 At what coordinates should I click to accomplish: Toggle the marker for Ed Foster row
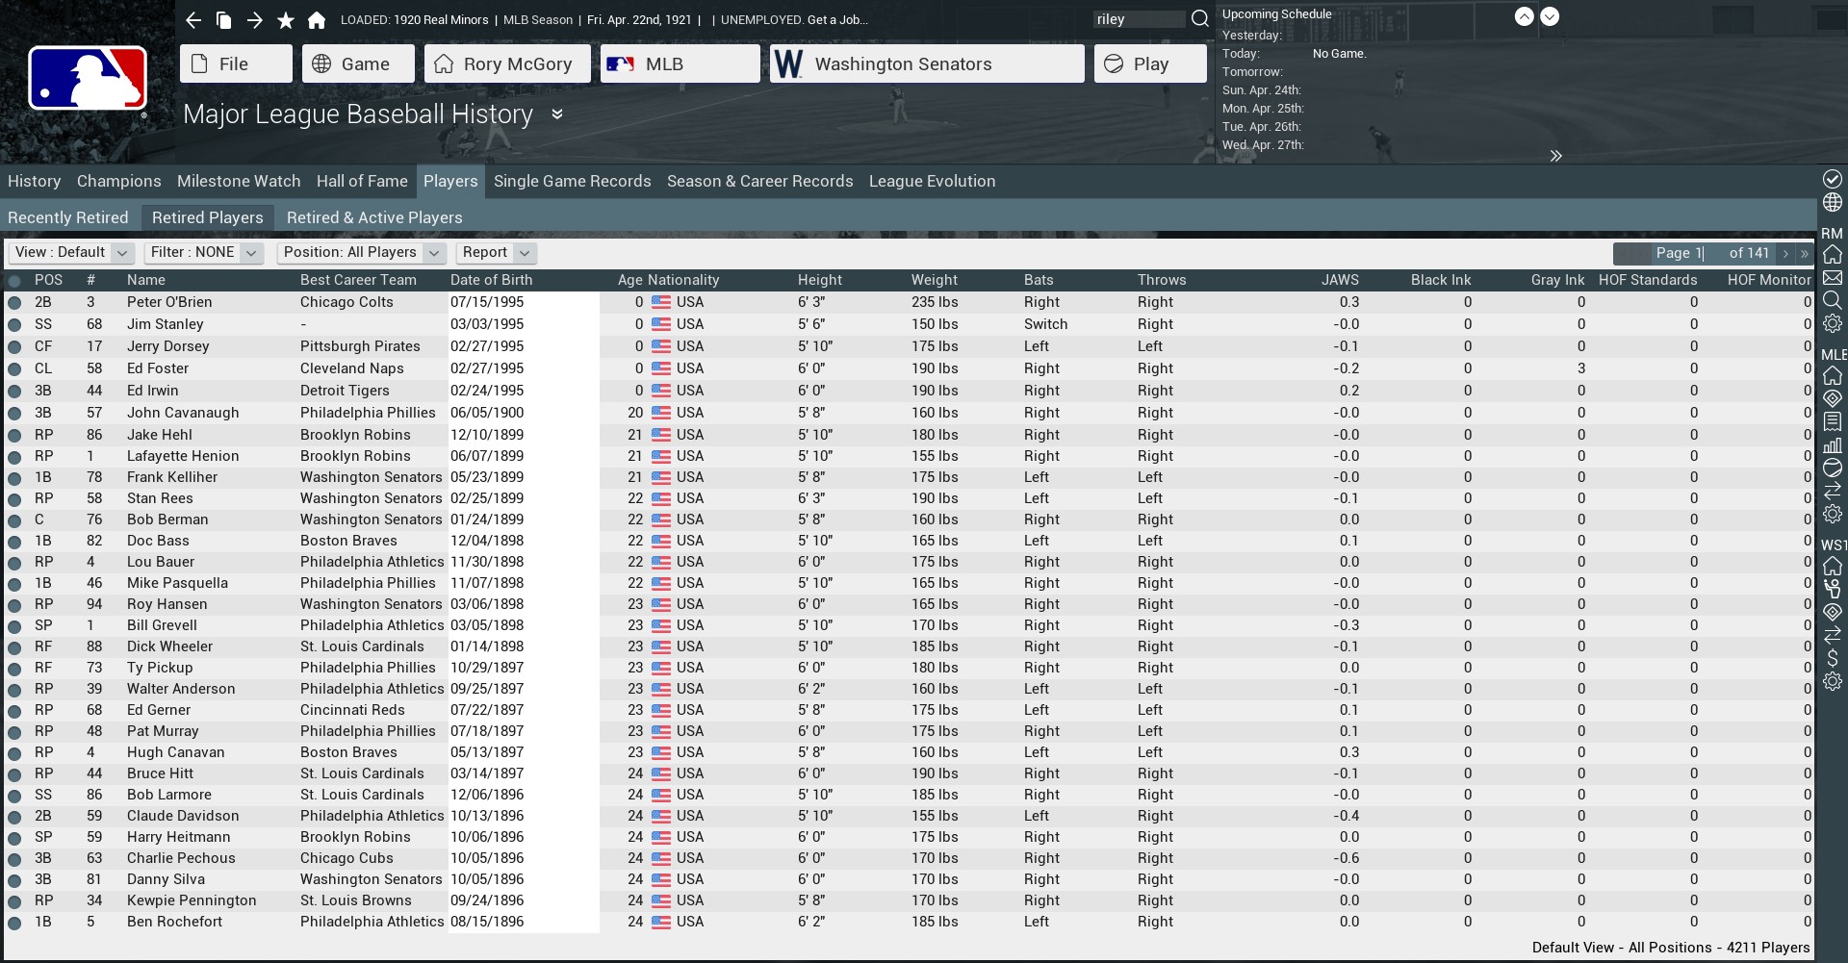coord(14,368)
